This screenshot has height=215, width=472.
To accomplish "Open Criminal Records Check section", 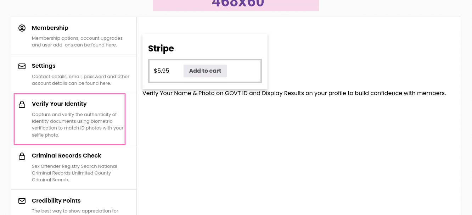I will point(74,167).
